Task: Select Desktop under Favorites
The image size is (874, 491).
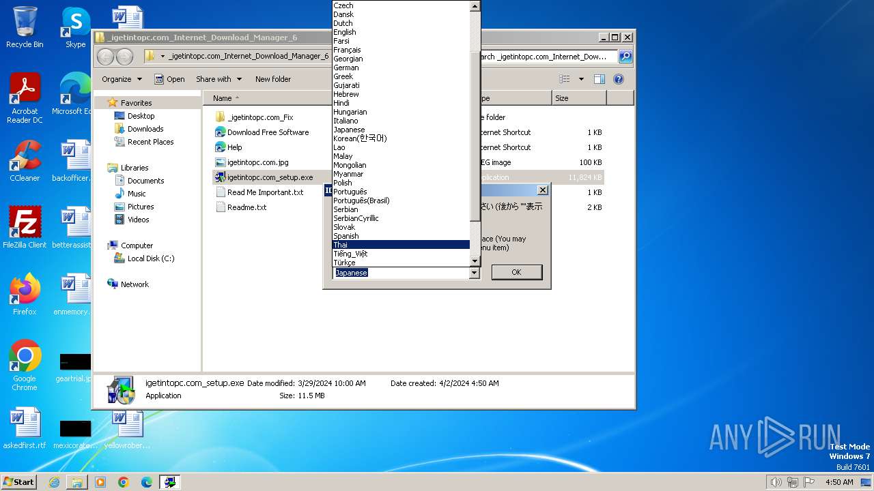Action: [x=141, y=116]
